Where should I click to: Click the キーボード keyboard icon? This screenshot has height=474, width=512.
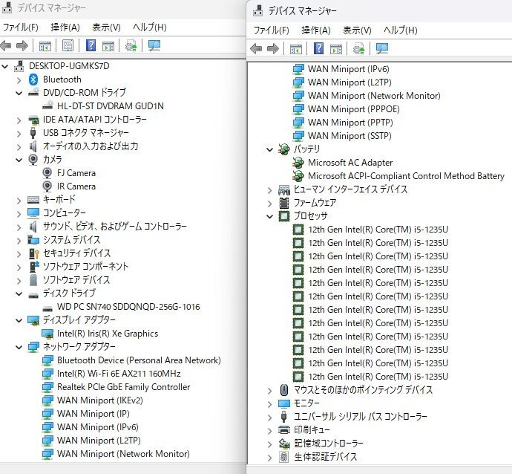point(33,199)
